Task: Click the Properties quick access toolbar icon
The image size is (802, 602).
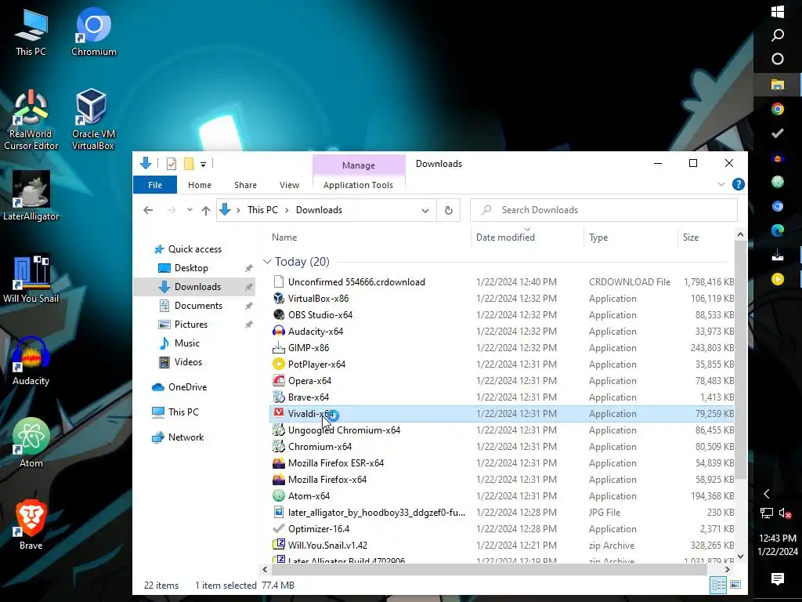Action: pyautogui.click(x=172, y=164)
